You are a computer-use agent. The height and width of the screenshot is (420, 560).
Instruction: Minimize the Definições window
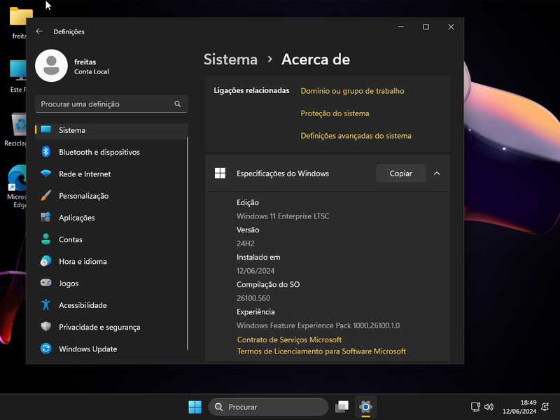coord(400,27)
